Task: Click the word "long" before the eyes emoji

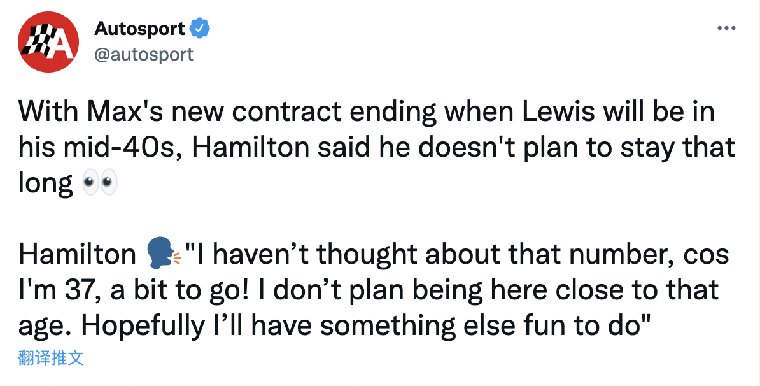Action: click(46, 184)
